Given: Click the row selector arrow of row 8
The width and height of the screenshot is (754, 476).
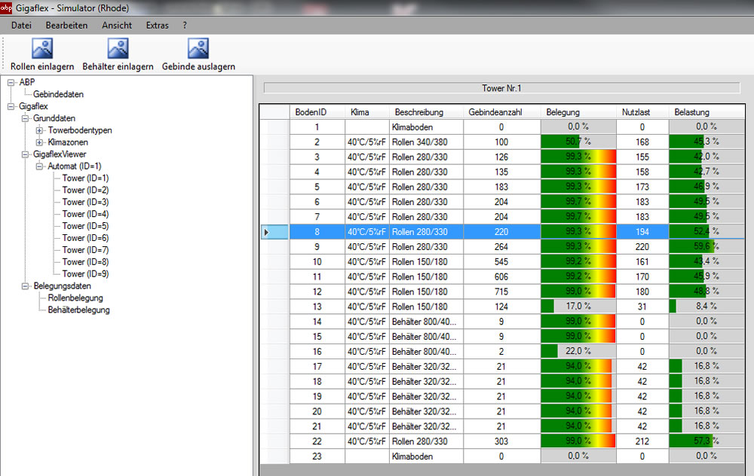Looking at the screenshot, I should pos(274,232).
